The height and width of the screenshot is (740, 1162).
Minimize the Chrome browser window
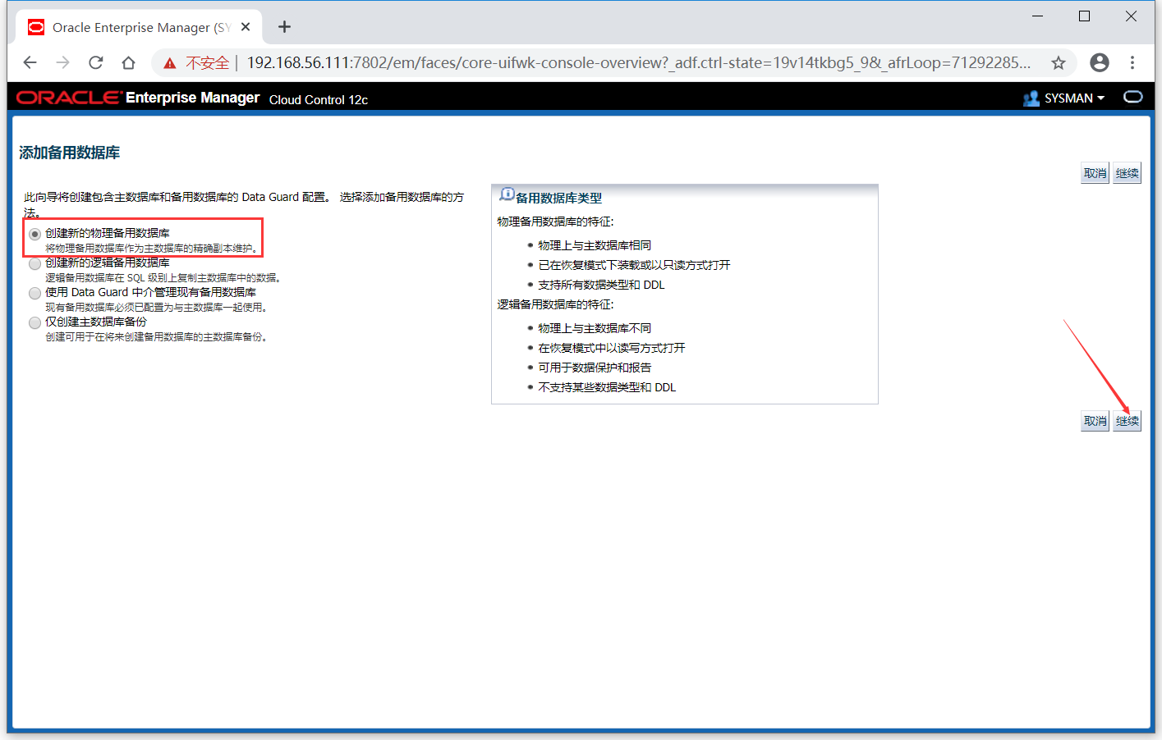1038,16
